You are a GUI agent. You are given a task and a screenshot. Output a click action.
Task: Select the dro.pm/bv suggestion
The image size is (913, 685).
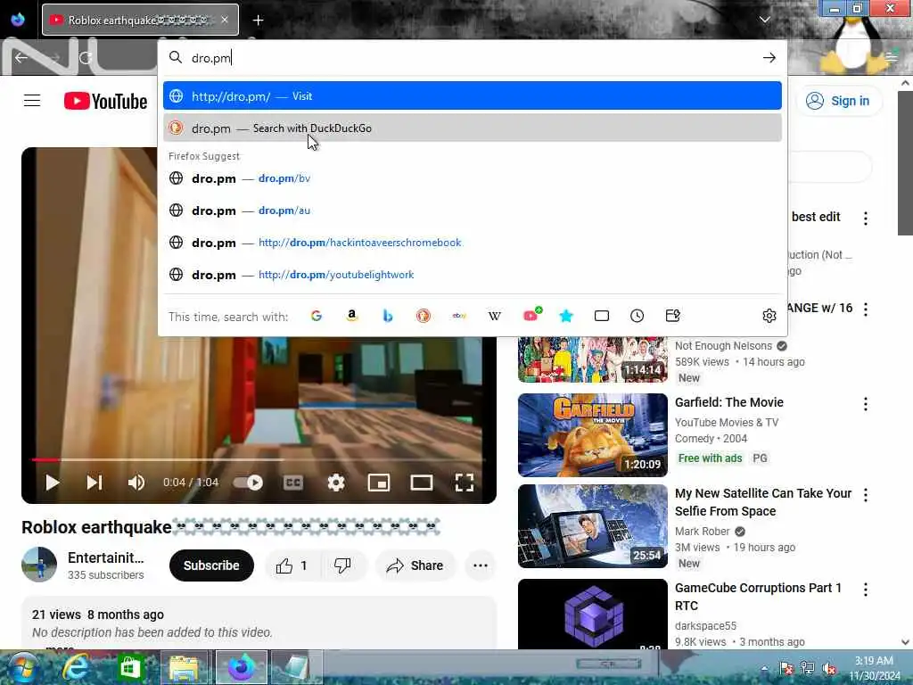pos(473,178)
